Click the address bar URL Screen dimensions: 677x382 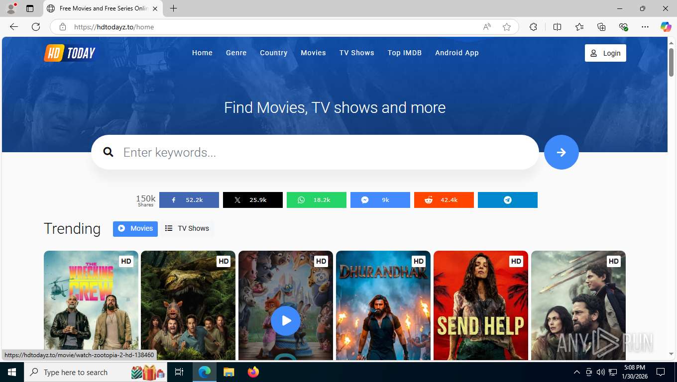click(114, 27)
